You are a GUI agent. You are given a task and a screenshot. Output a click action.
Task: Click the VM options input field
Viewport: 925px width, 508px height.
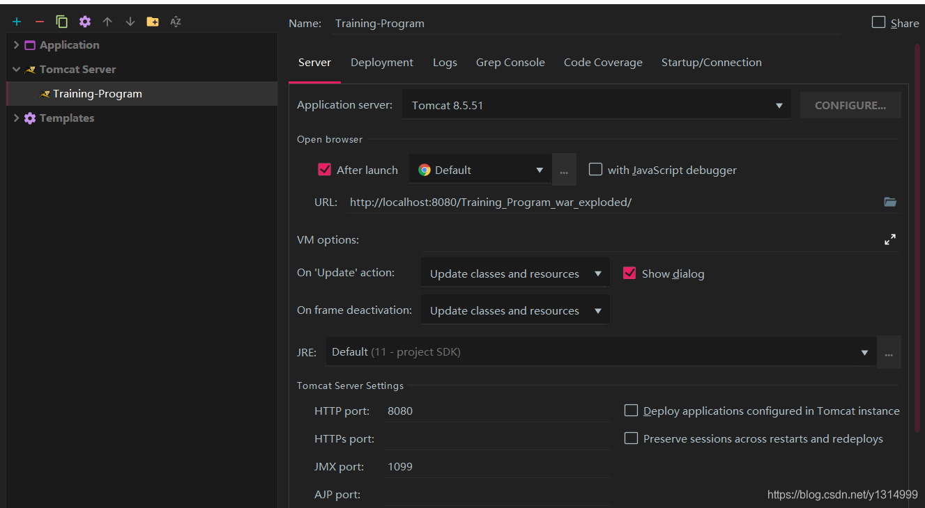pyautogui.click(x=651, y=240)
